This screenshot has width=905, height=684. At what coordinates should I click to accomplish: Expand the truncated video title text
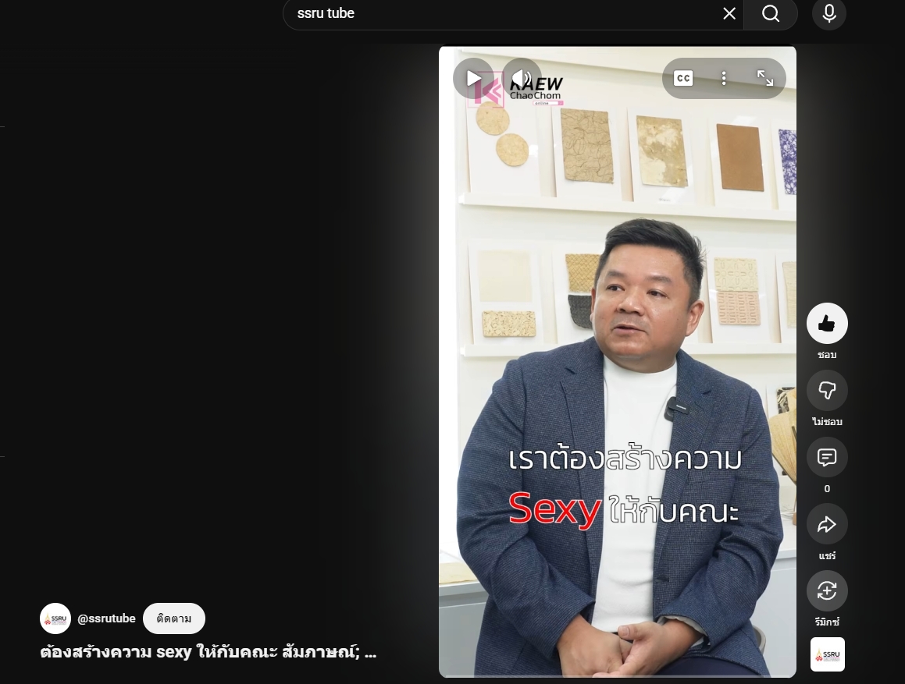click(208, 652)
